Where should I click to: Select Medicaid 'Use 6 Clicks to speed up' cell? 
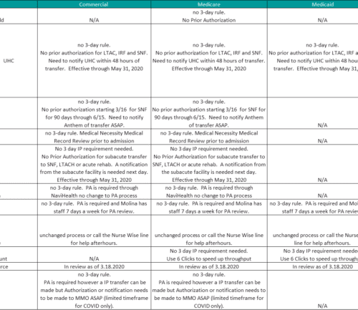pyautogui.click(x=313, y=255)
